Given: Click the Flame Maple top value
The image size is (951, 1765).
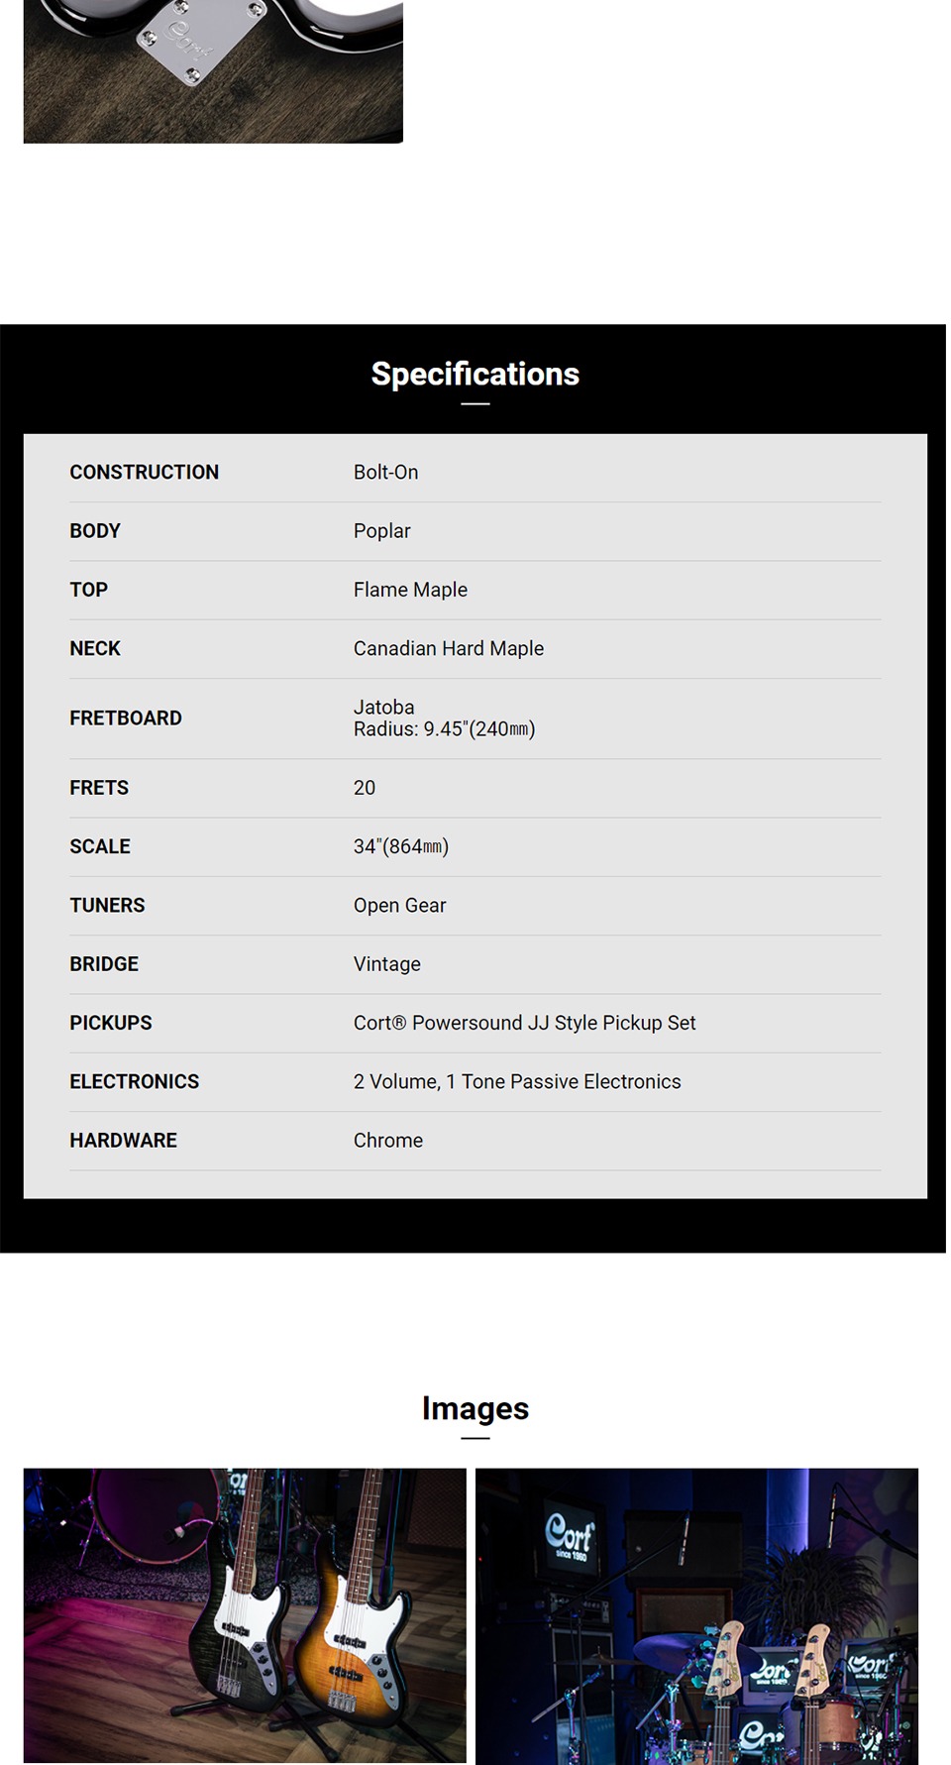Looking at the screenshot, I should point(410,590).
